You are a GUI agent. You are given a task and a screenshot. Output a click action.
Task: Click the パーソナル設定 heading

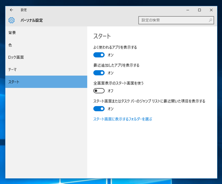point(31,20)
